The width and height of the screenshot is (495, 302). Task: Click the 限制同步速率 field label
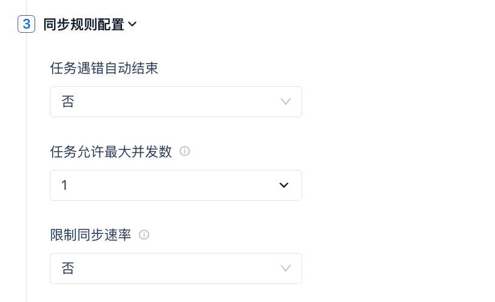point(90,235)
